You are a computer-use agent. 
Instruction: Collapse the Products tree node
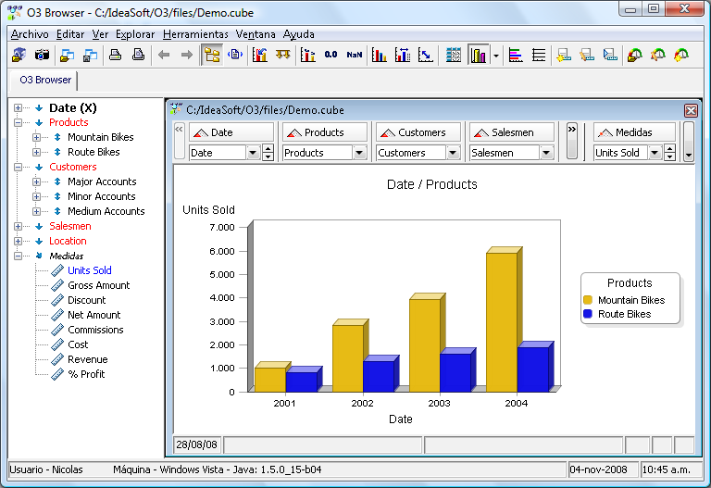[x=18, y=122]
